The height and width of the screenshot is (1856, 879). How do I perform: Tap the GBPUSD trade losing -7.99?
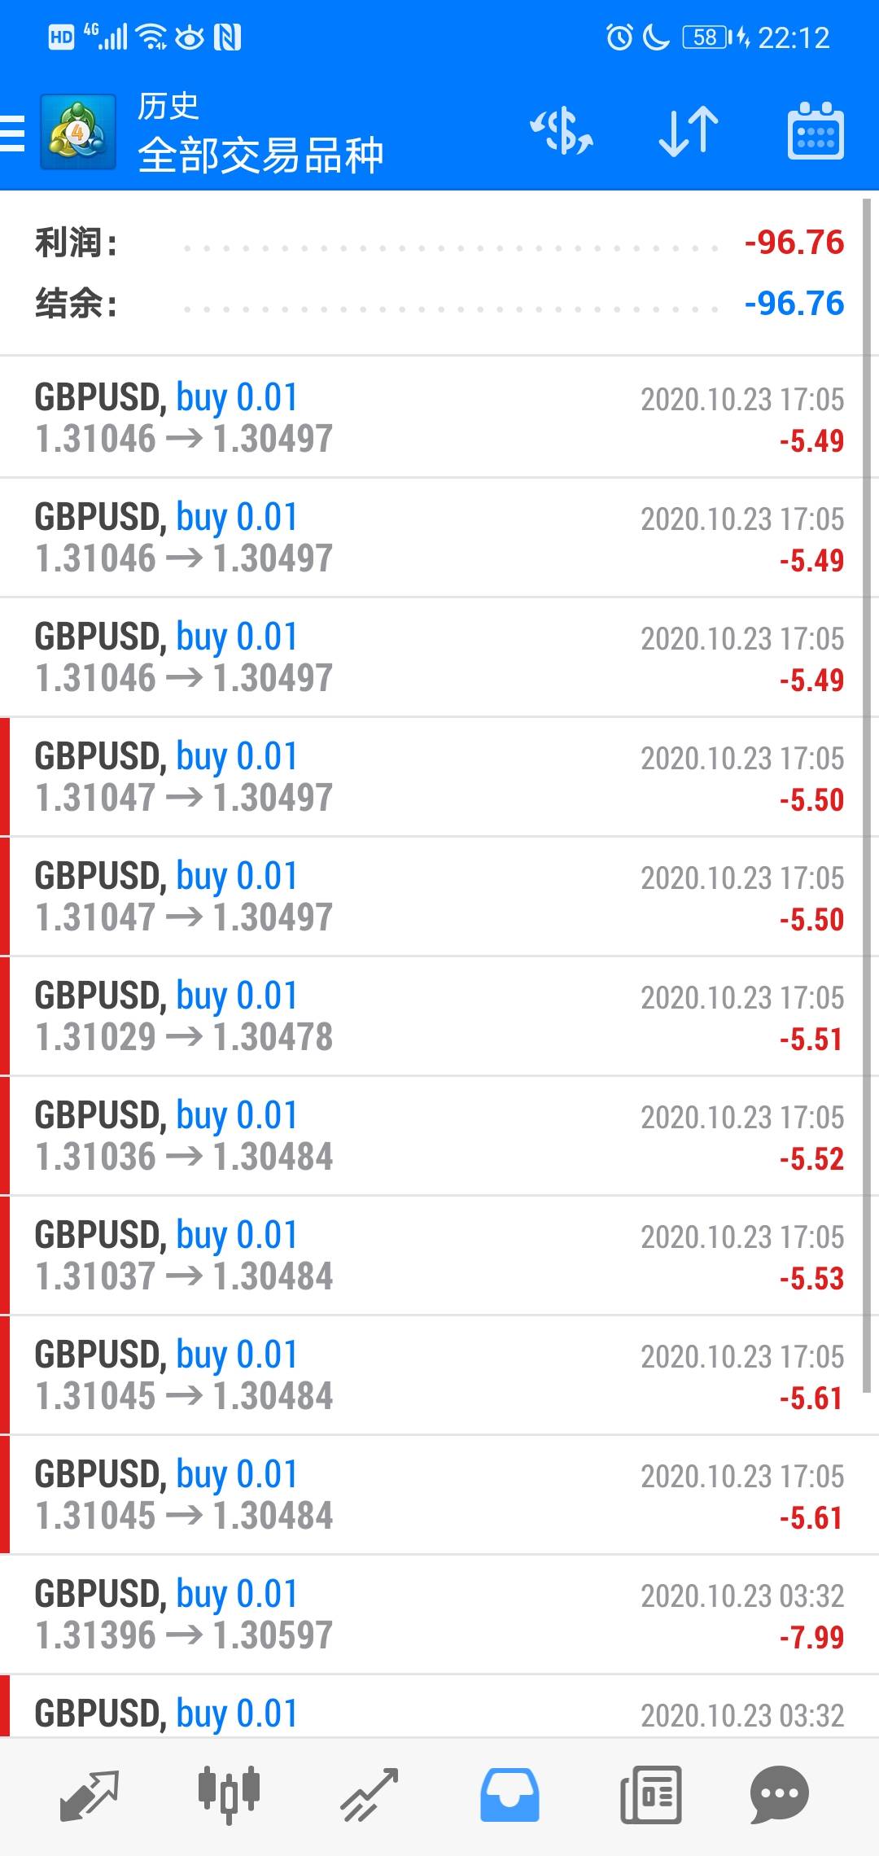431,1614
